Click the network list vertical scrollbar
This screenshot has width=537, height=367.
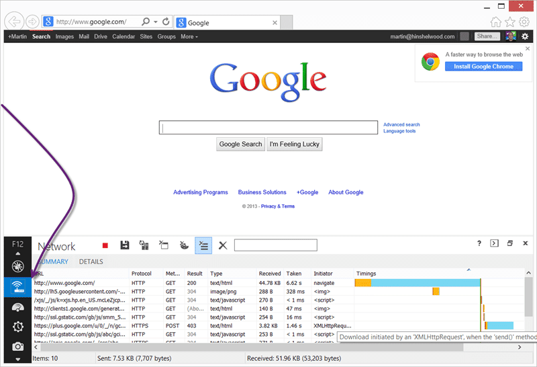(528, 297)
